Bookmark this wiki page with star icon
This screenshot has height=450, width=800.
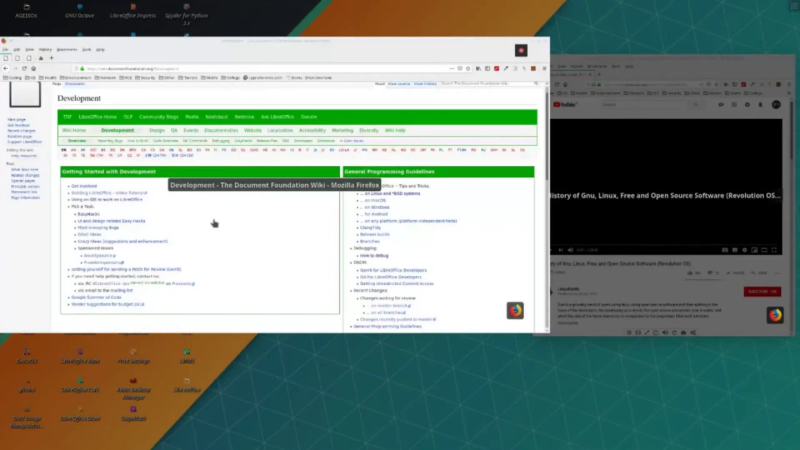click(467, 68)
